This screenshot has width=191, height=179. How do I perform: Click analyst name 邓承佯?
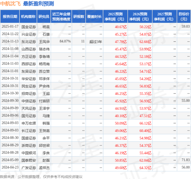[x=44, y=79]
